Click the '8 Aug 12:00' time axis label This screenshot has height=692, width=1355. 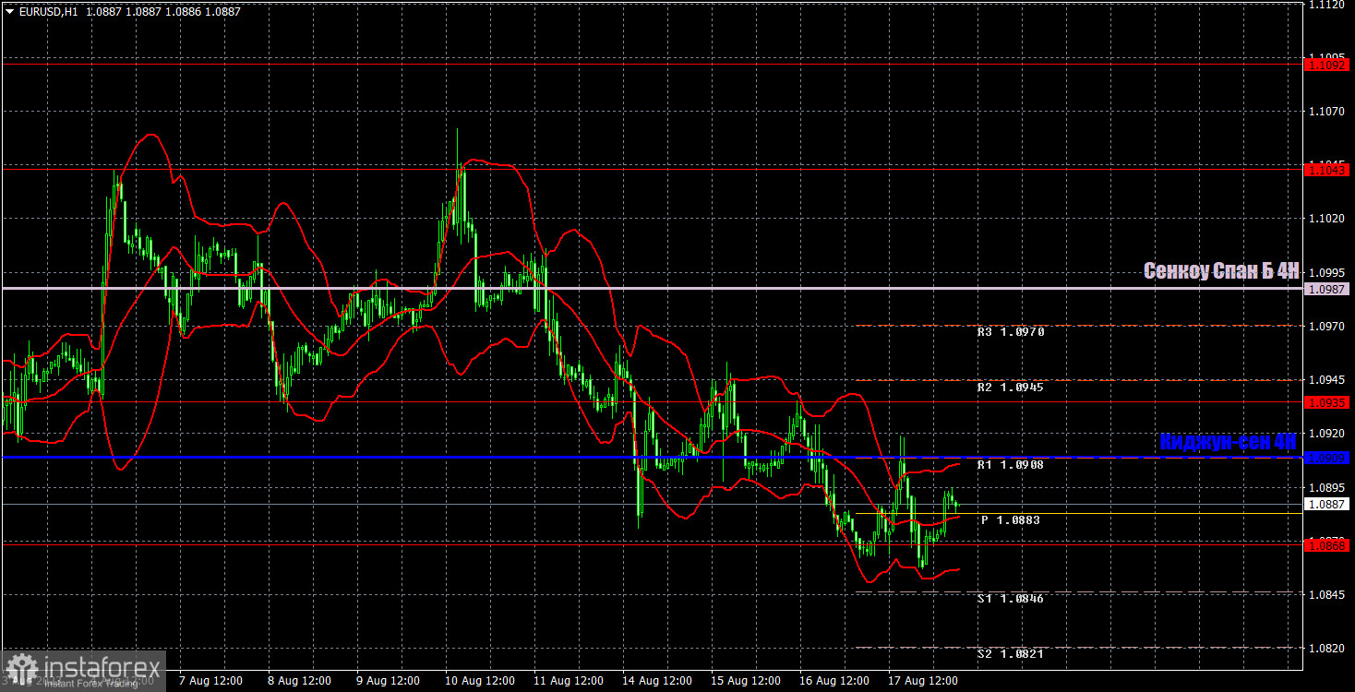coord(299,681)
